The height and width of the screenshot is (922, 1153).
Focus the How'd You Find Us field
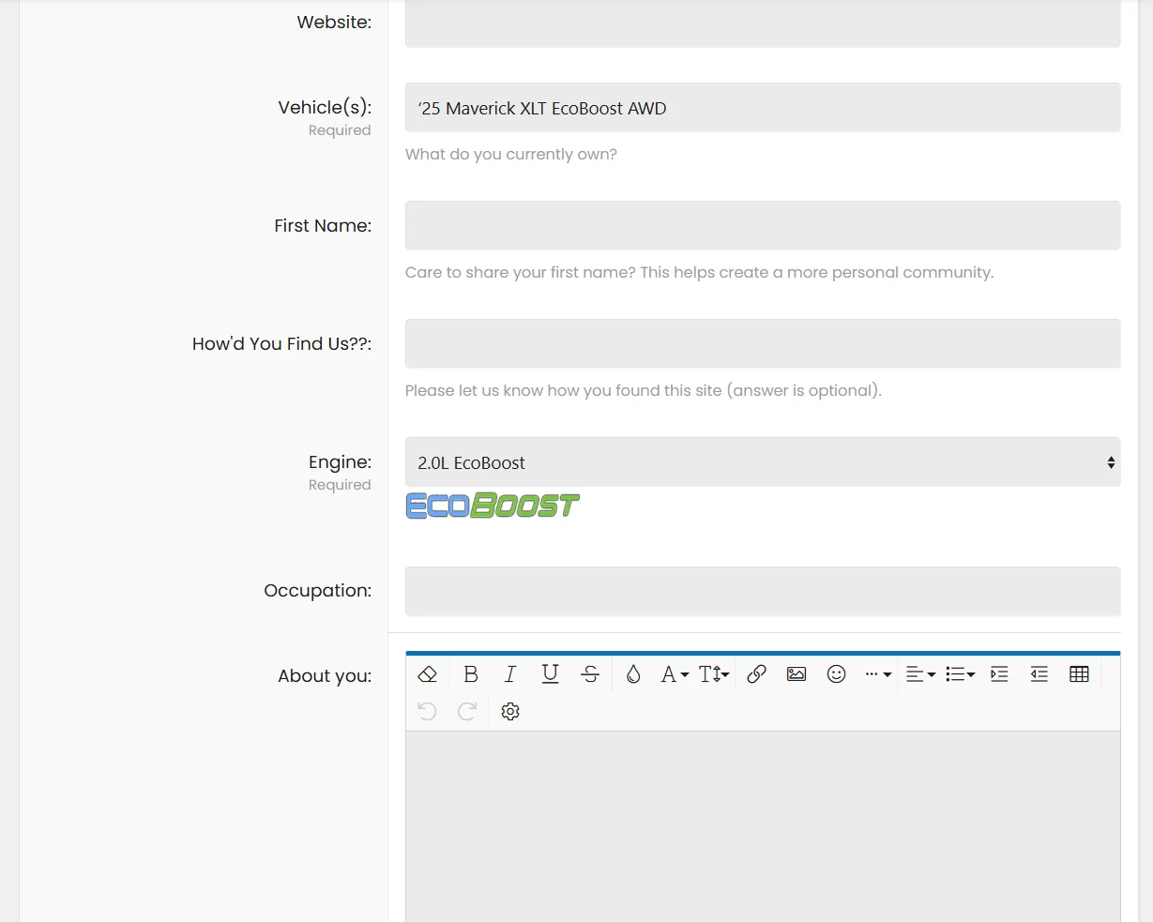point(763,343)
